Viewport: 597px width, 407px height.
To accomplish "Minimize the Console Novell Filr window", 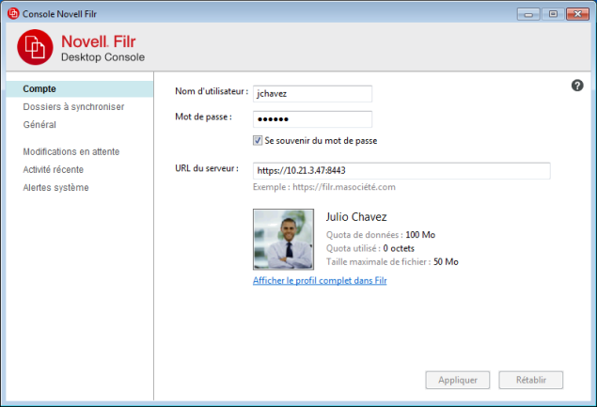I will tap(530, 13).
